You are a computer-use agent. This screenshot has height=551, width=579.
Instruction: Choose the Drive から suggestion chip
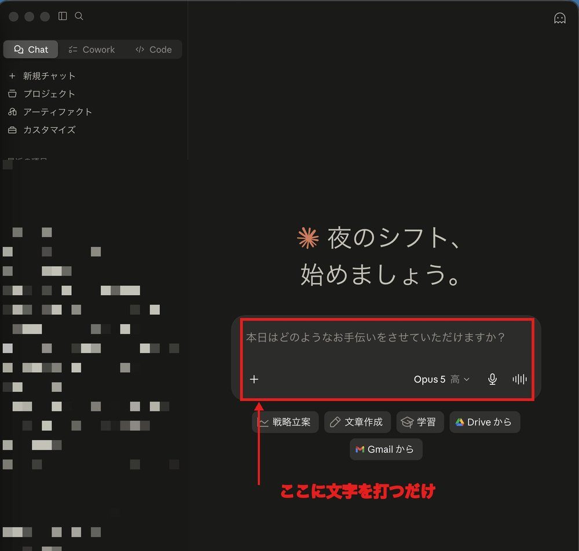[485, 422]
